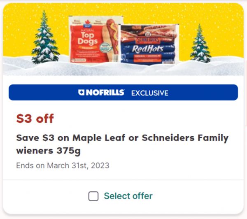Image resolution: width=247 pixels, height=219 pixels.
Task: Click the left snowy pine tree
Action: click(45, 38)
